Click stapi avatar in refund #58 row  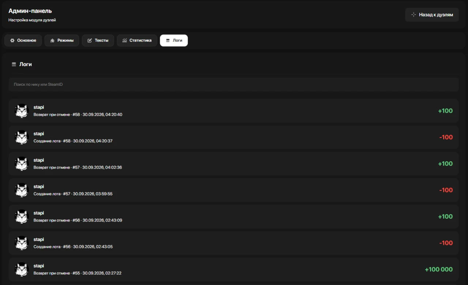(x=22, y=111)
